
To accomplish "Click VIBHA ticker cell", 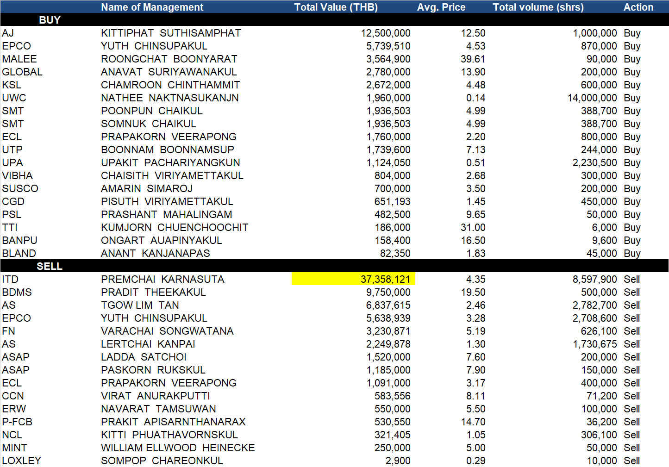I will tap(18, 175).
